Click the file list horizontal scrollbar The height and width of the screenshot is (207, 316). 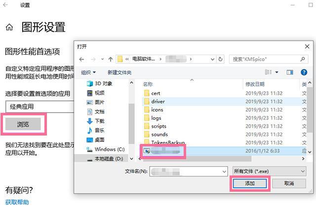point(197,159)
